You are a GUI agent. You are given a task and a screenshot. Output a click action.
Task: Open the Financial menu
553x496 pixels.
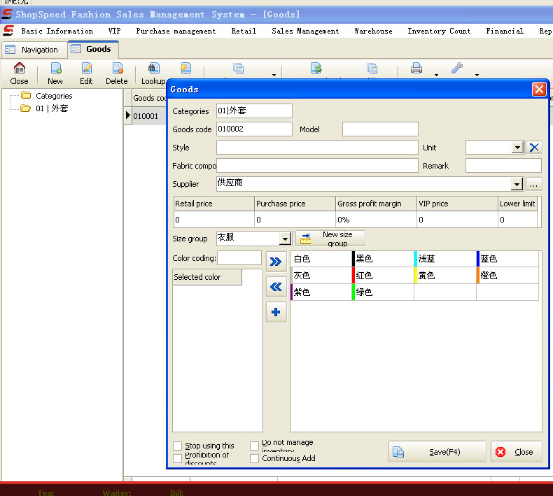[x=505, y=31]
